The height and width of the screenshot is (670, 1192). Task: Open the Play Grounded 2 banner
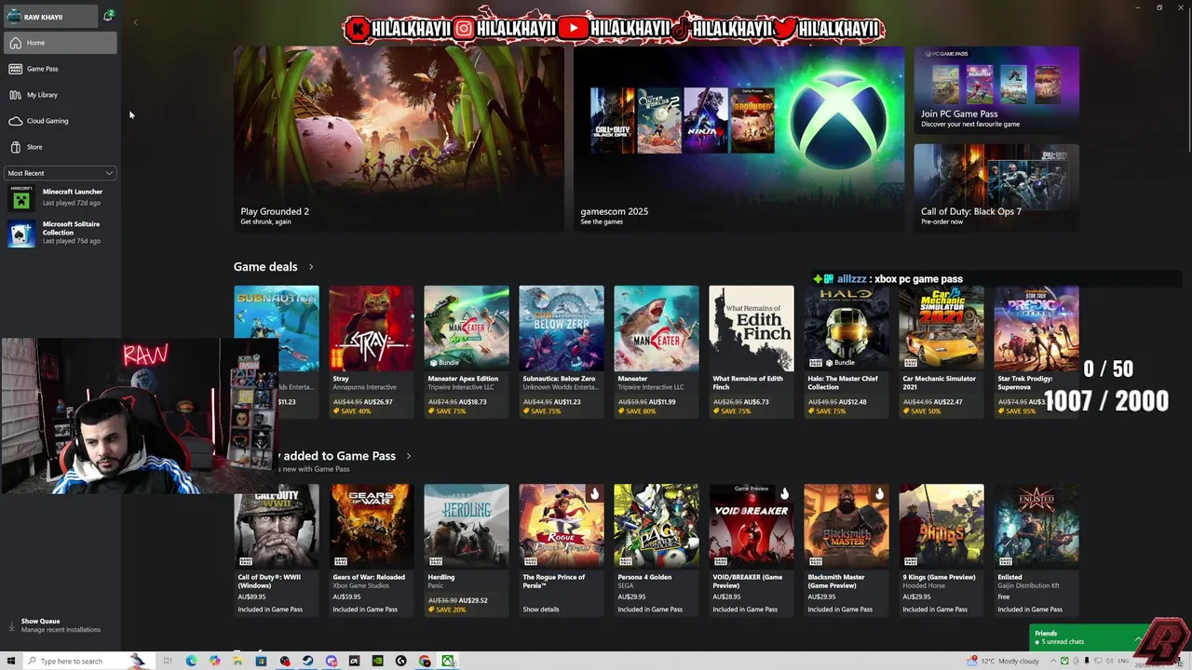pyautogui.click(x=399, y=139)
